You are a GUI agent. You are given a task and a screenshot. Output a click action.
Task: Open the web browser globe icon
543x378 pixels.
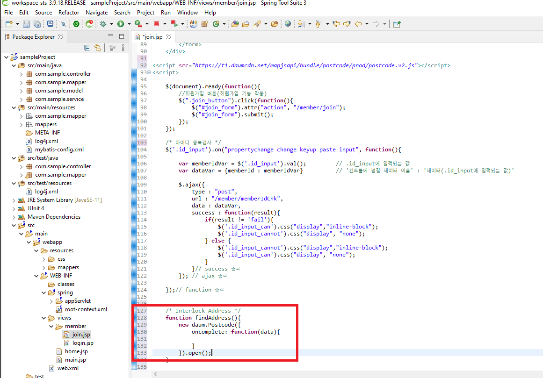coord(288,24)
